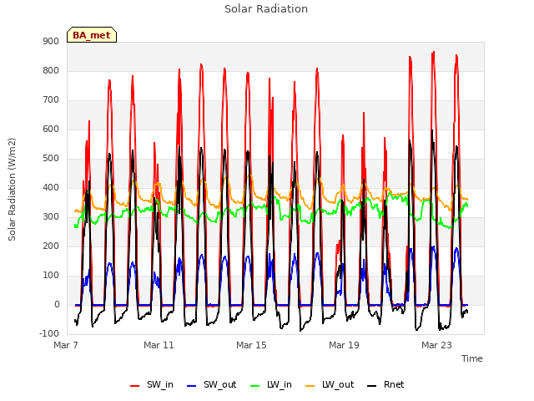Click the 500 y-axis tick label
The height and width of the screenshot is (401, 534).
click(x=51, y=159)
